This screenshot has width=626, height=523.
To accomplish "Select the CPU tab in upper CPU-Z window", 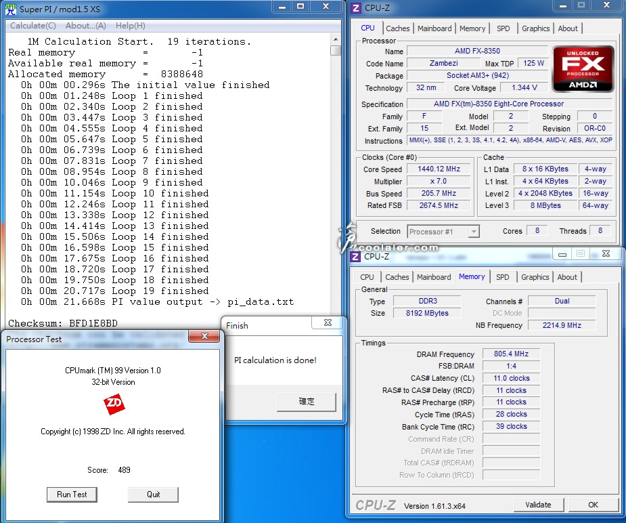I will [x=367, y=28].
